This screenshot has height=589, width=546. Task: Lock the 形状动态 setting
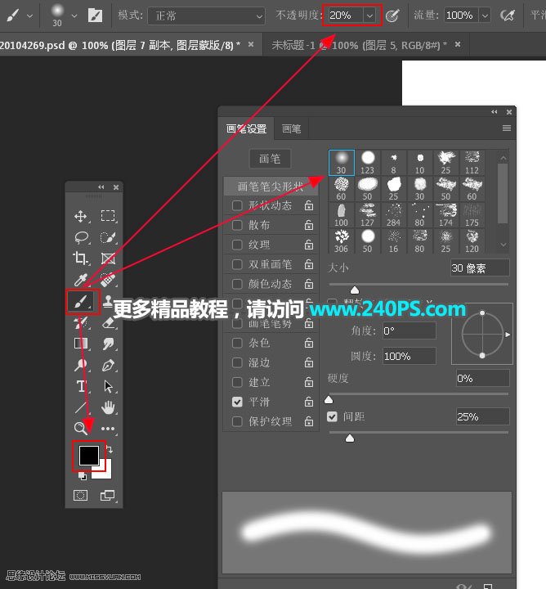pyautogui.click(x=309, y=205)
